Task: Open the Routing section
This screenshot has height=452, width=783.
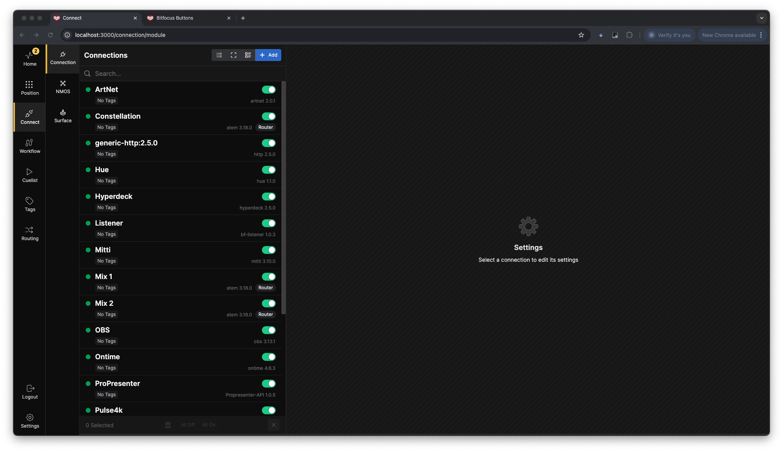Action: (x=30, y=233)
